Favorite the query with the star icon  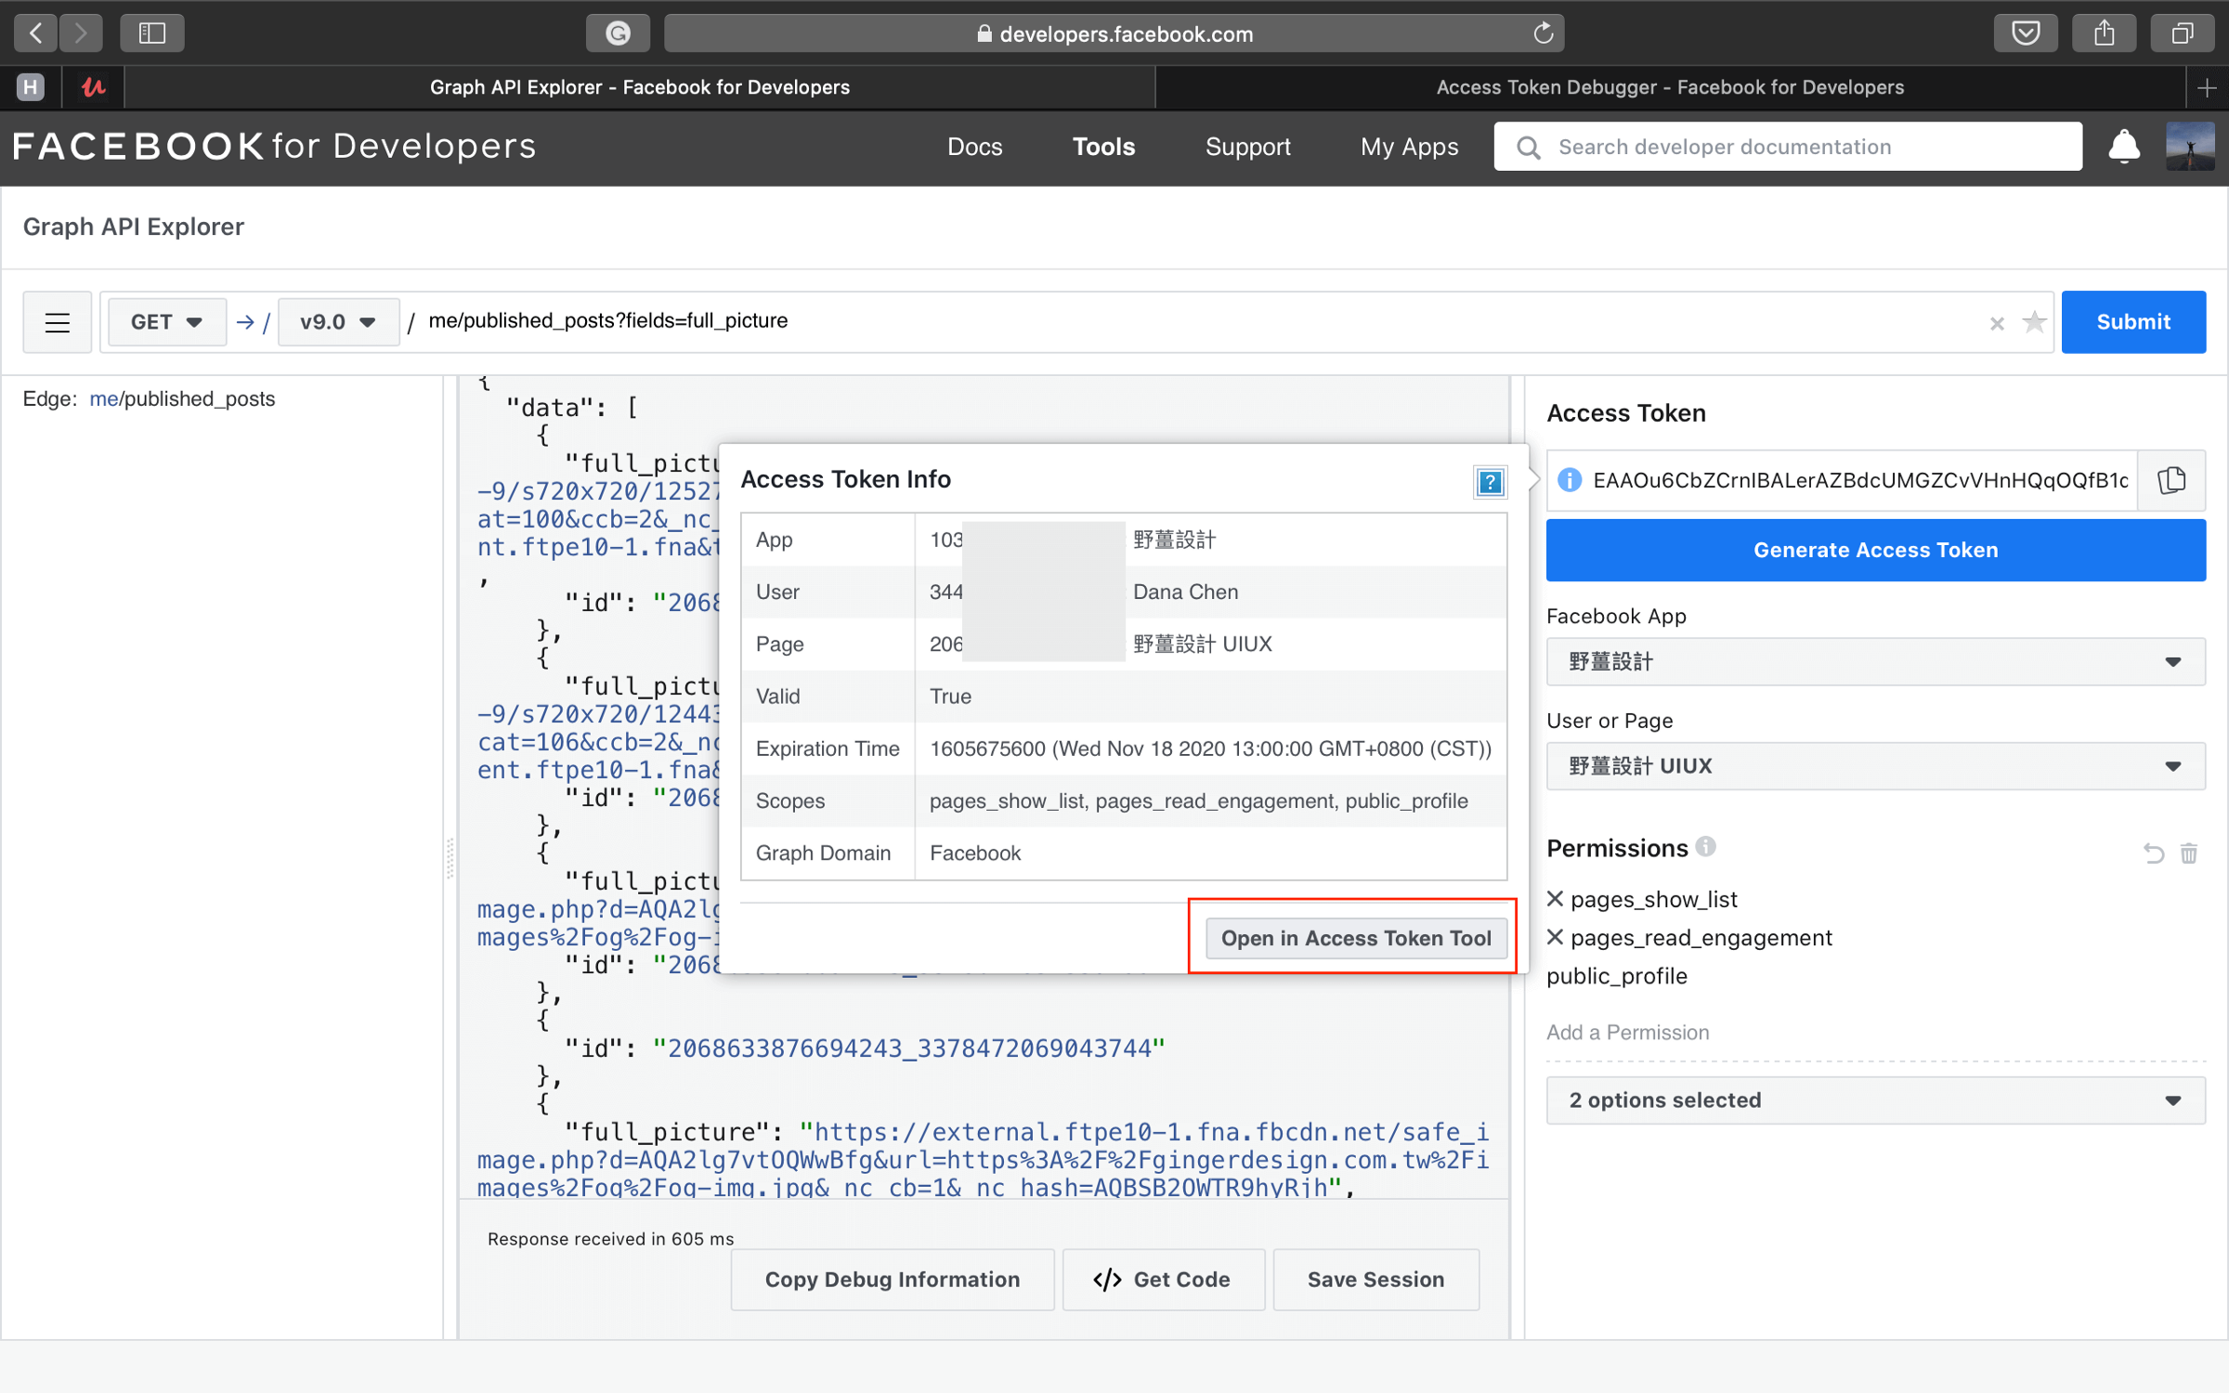pyautogui.click(x=2034, y=322)
